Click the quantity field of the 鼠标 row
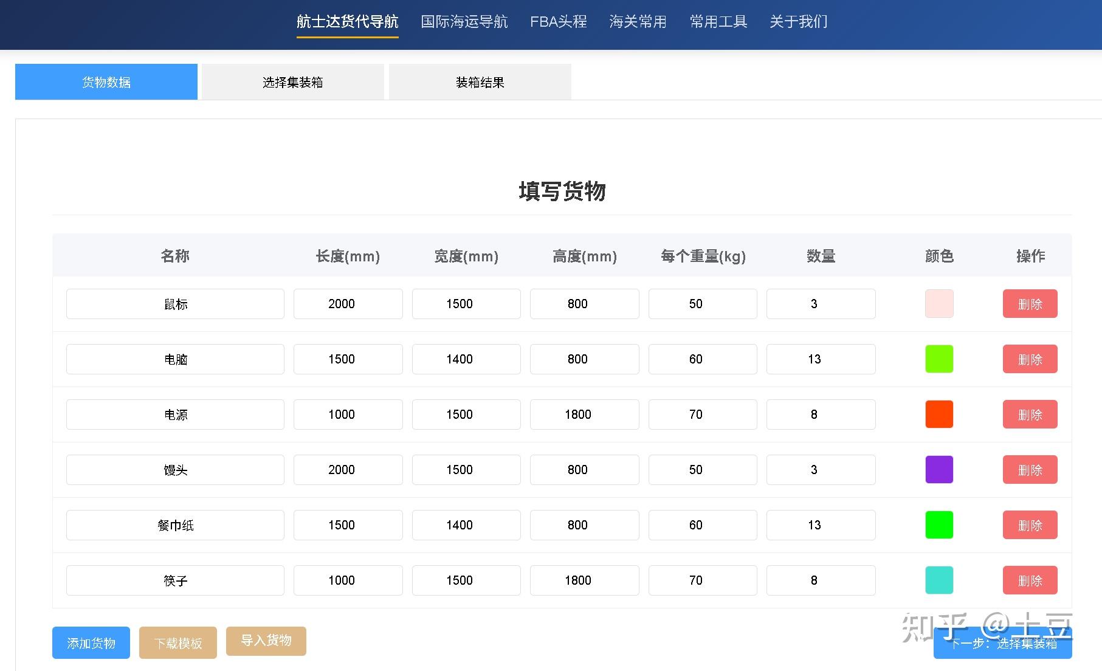 pyautogui.click(x=821, y=304)
